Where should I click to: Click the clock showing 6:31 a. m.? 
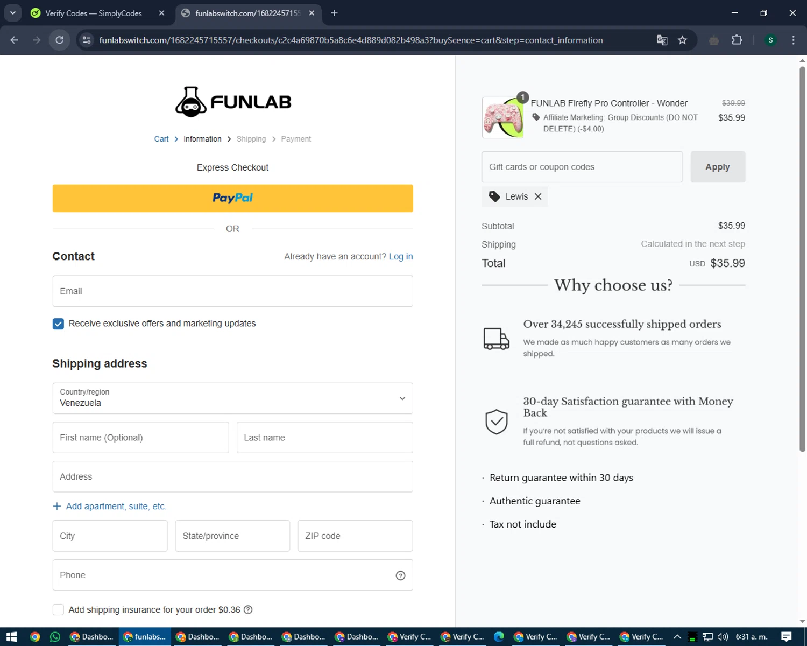pyautogui.click(x=752, y=637)
